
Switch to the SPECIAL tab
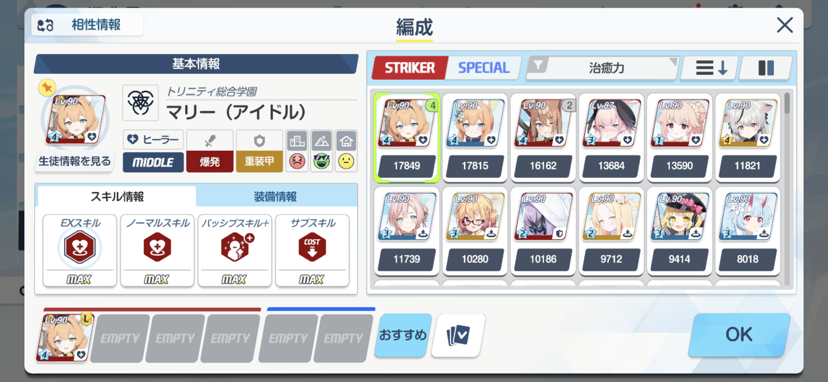(484, 68)
